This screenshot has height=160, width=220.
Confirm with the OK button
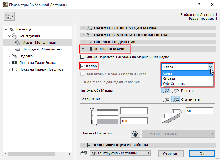(202, 154)
